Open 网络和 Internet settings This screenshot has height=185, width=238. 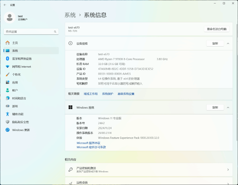31,67
